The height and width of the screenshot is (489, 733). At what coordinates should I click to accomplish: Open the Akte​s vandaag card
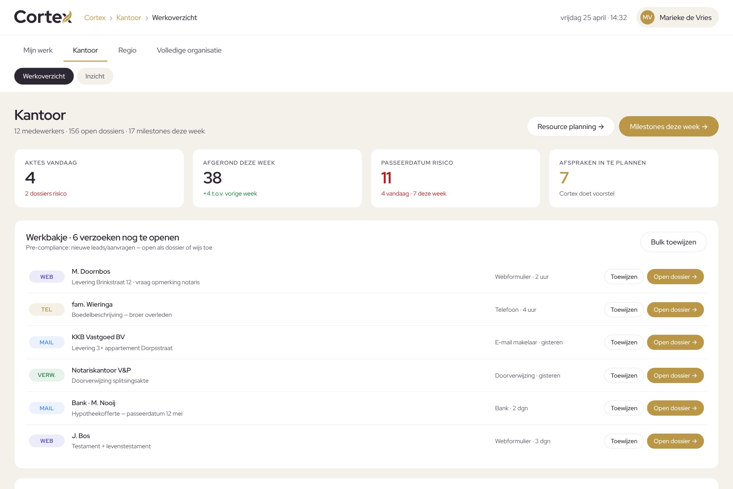[x=99, y=178]
